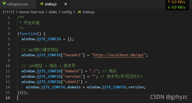Click the JS icon on index.js tab

(42, 4)
